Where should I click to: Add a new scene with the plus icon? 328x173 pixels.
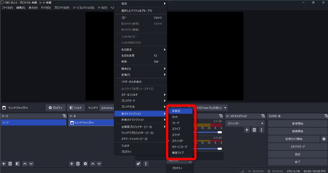coord(4,164)
